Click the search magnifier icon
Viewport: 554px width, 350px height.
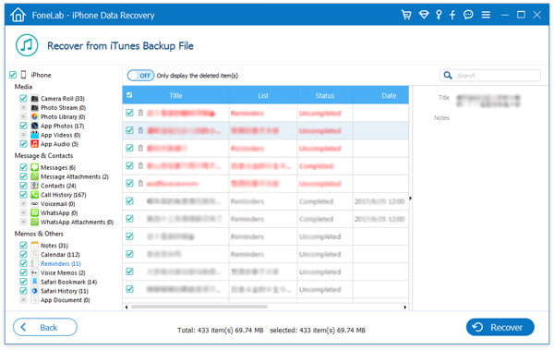(x=448, y=76)
